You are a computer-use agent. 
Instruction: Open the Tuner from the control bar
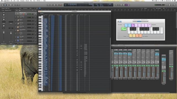(x=121, y=5)
